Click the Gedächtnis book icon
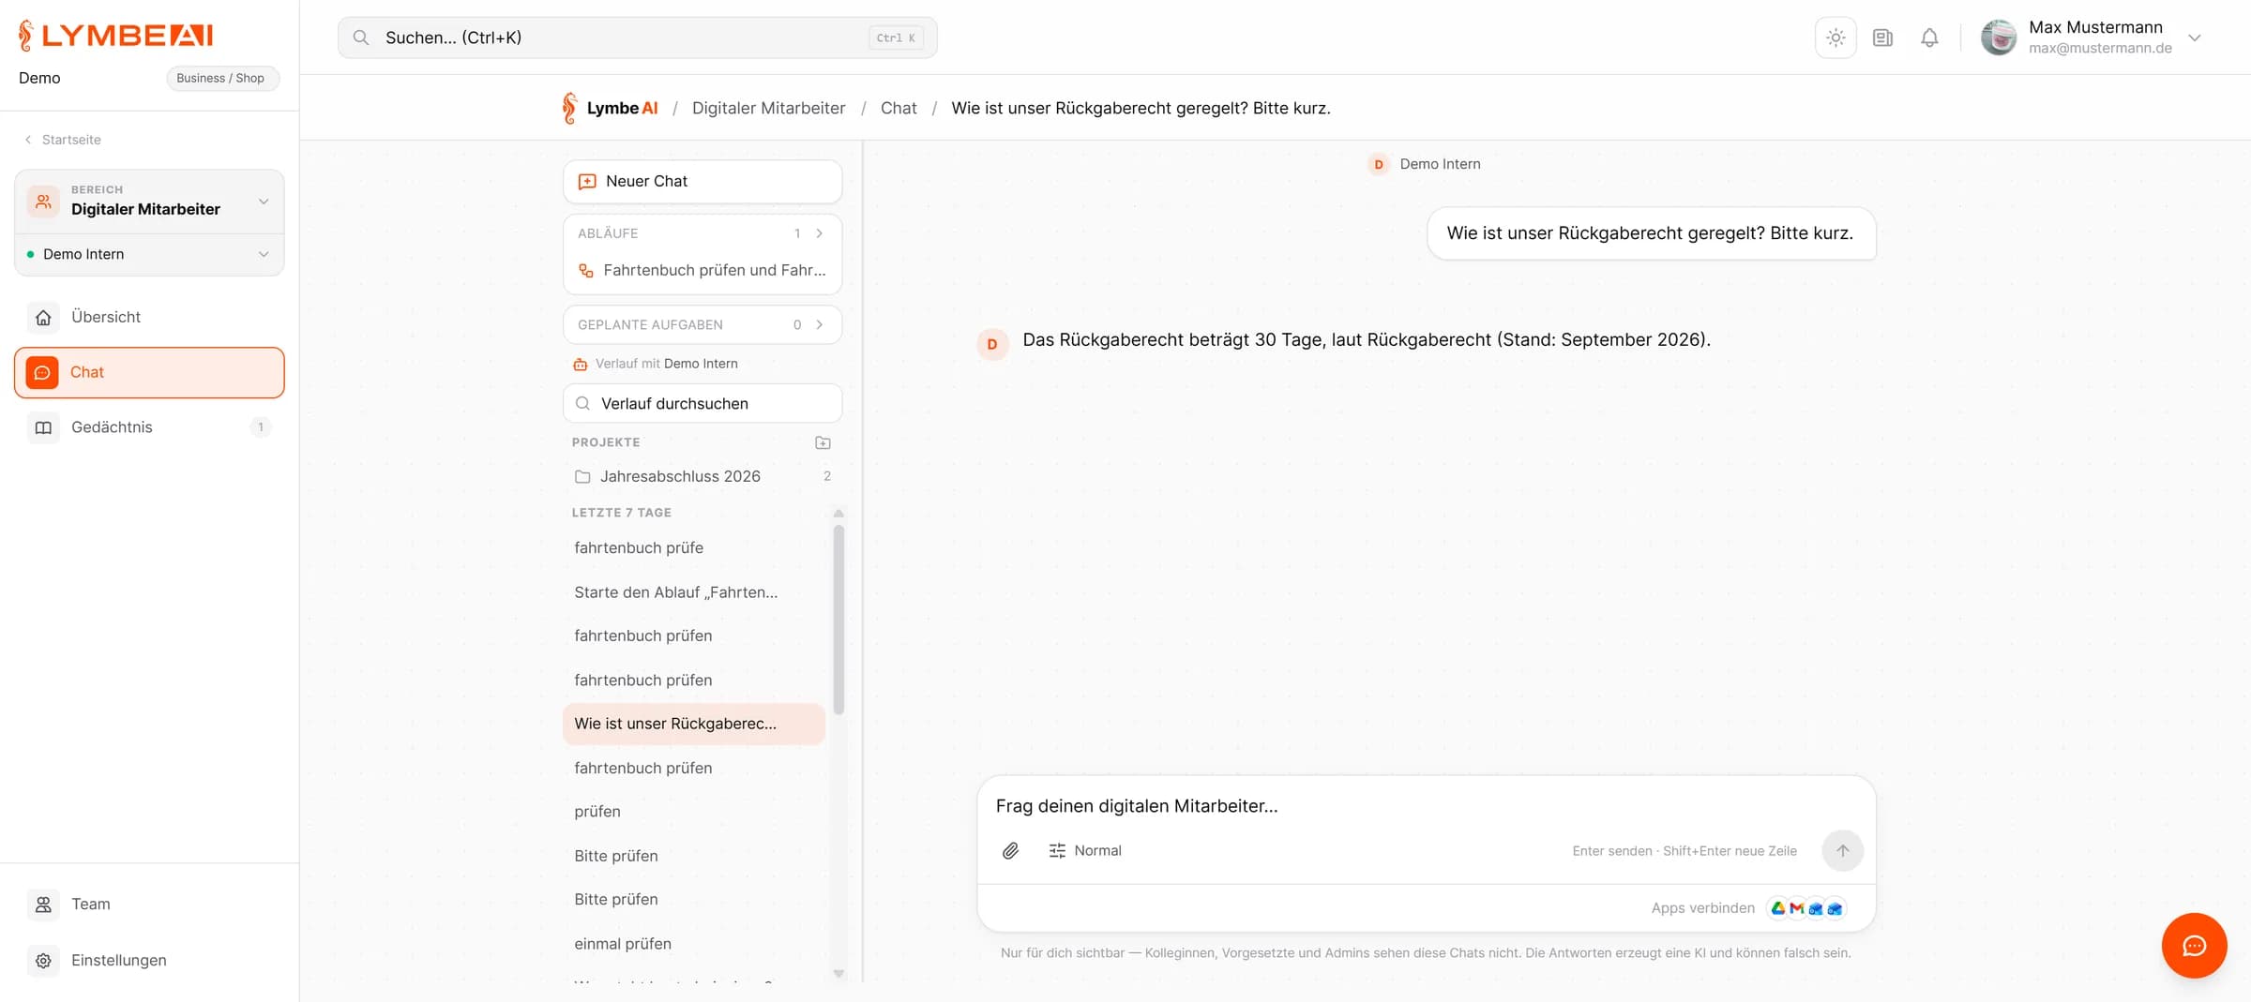The width and height of the screenshot is (2251, 1002). pos(43,428)
